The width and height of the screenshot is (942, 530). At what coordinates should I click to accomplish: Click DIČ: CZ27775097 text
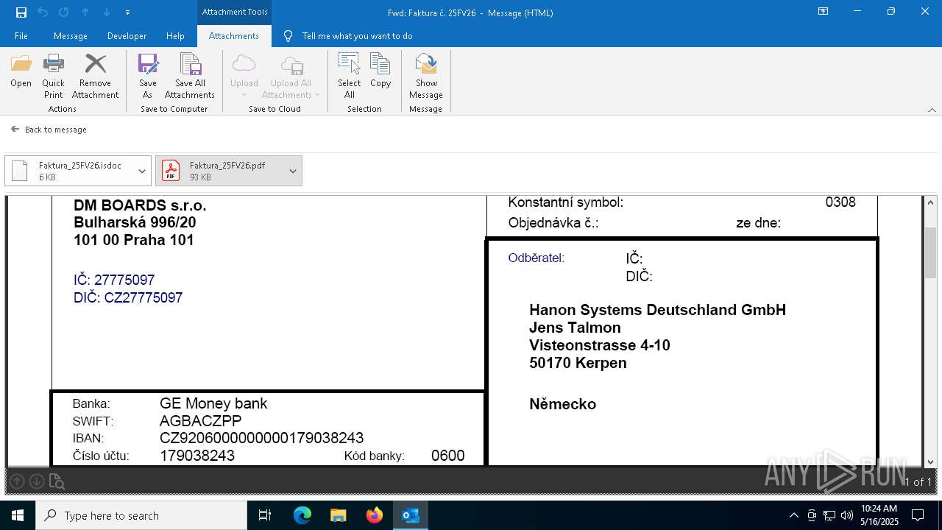tap(128, 297)
